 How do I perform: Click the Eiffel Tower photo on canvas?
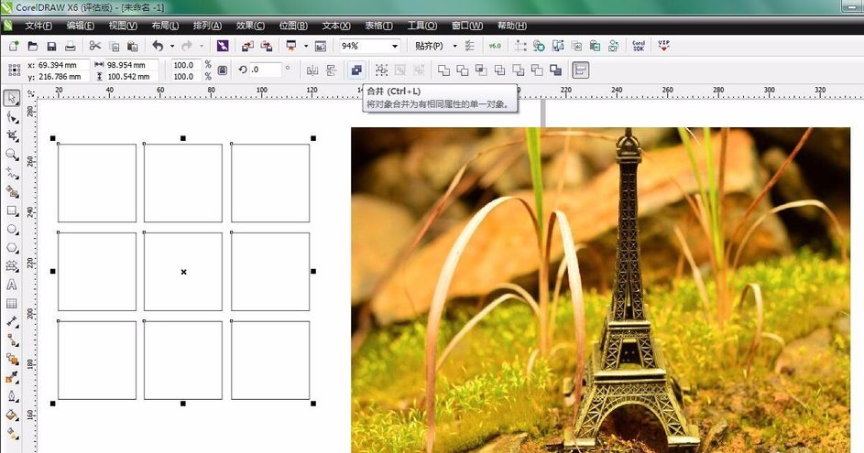pos(600,289)
